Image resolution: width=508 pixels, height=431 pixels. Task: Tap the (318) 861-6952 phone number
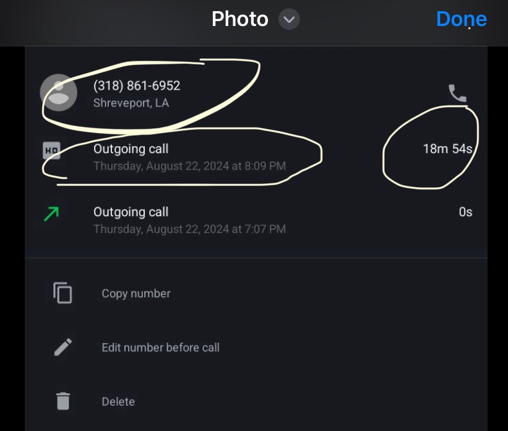coord(137,85)
